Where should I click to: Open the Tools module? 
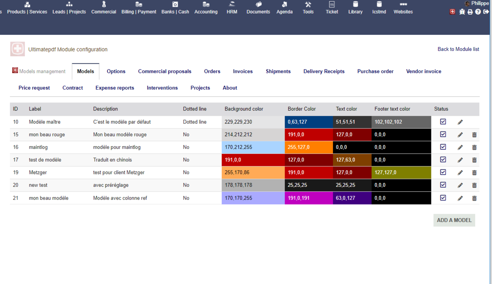coord(308,8)
